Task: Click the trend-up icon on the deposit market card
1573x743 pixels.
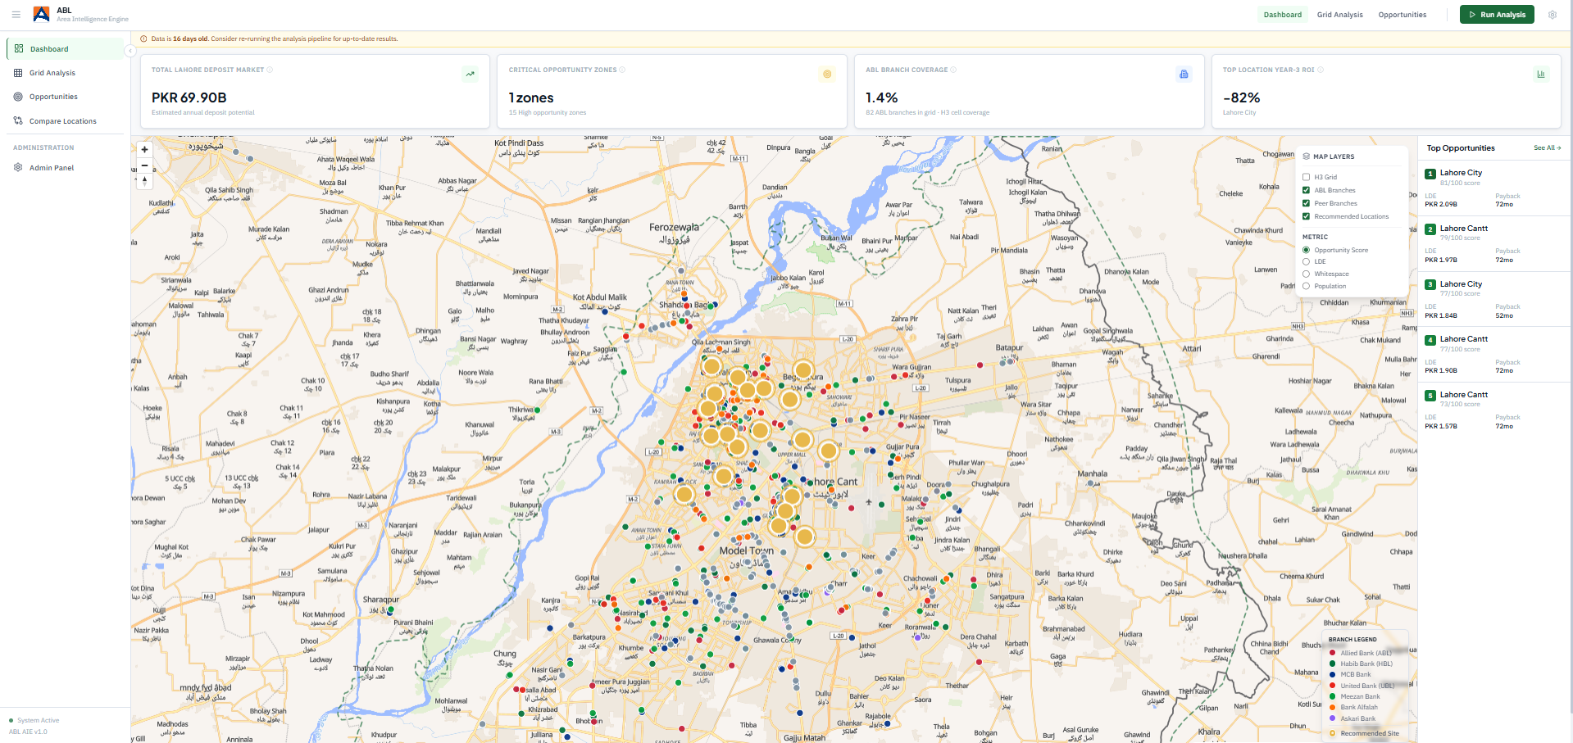Action: pos(471,74)
